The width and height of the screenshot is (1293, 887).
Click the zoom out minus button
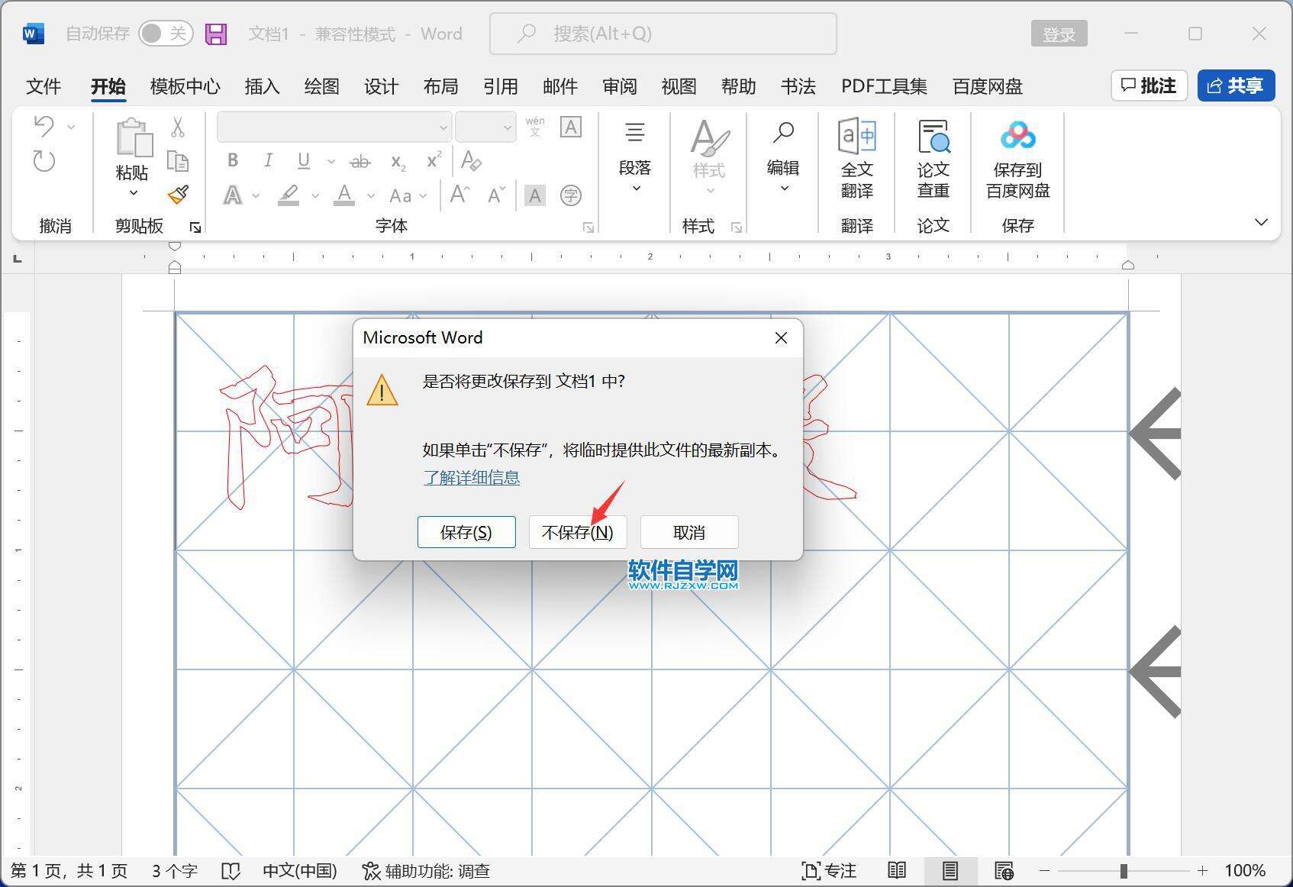(1045, 871)
